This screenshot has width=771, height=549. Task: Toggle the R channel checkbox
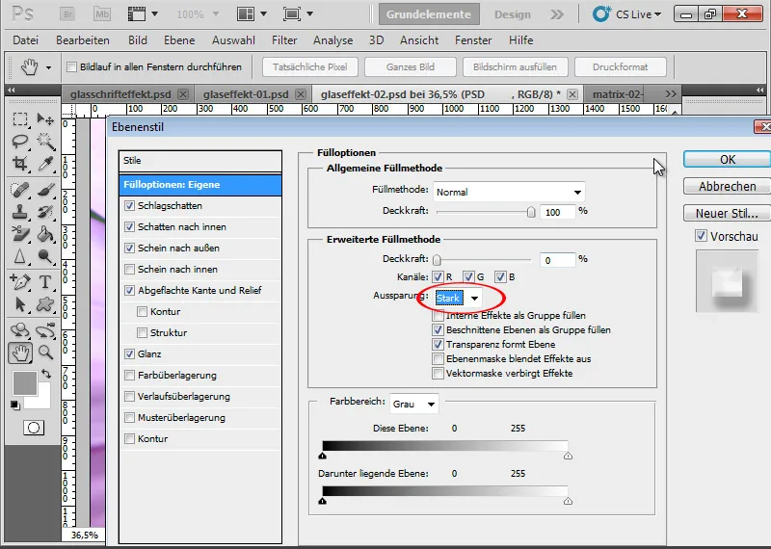pos(438,277)
